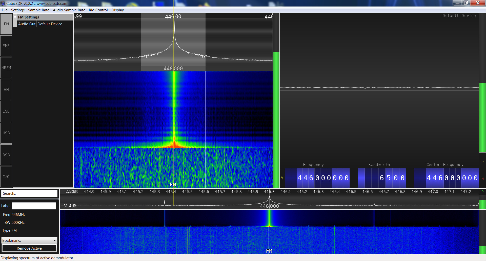Toggle the S solo button
The image size is (486, 261).
point(482,161)
